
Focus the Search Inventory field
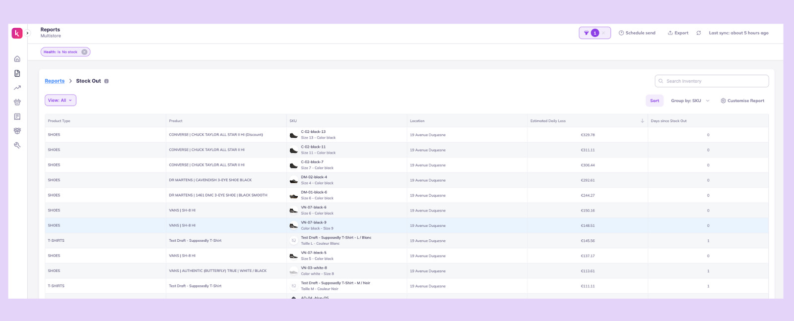pyautogui.click(x=712, y=81)
